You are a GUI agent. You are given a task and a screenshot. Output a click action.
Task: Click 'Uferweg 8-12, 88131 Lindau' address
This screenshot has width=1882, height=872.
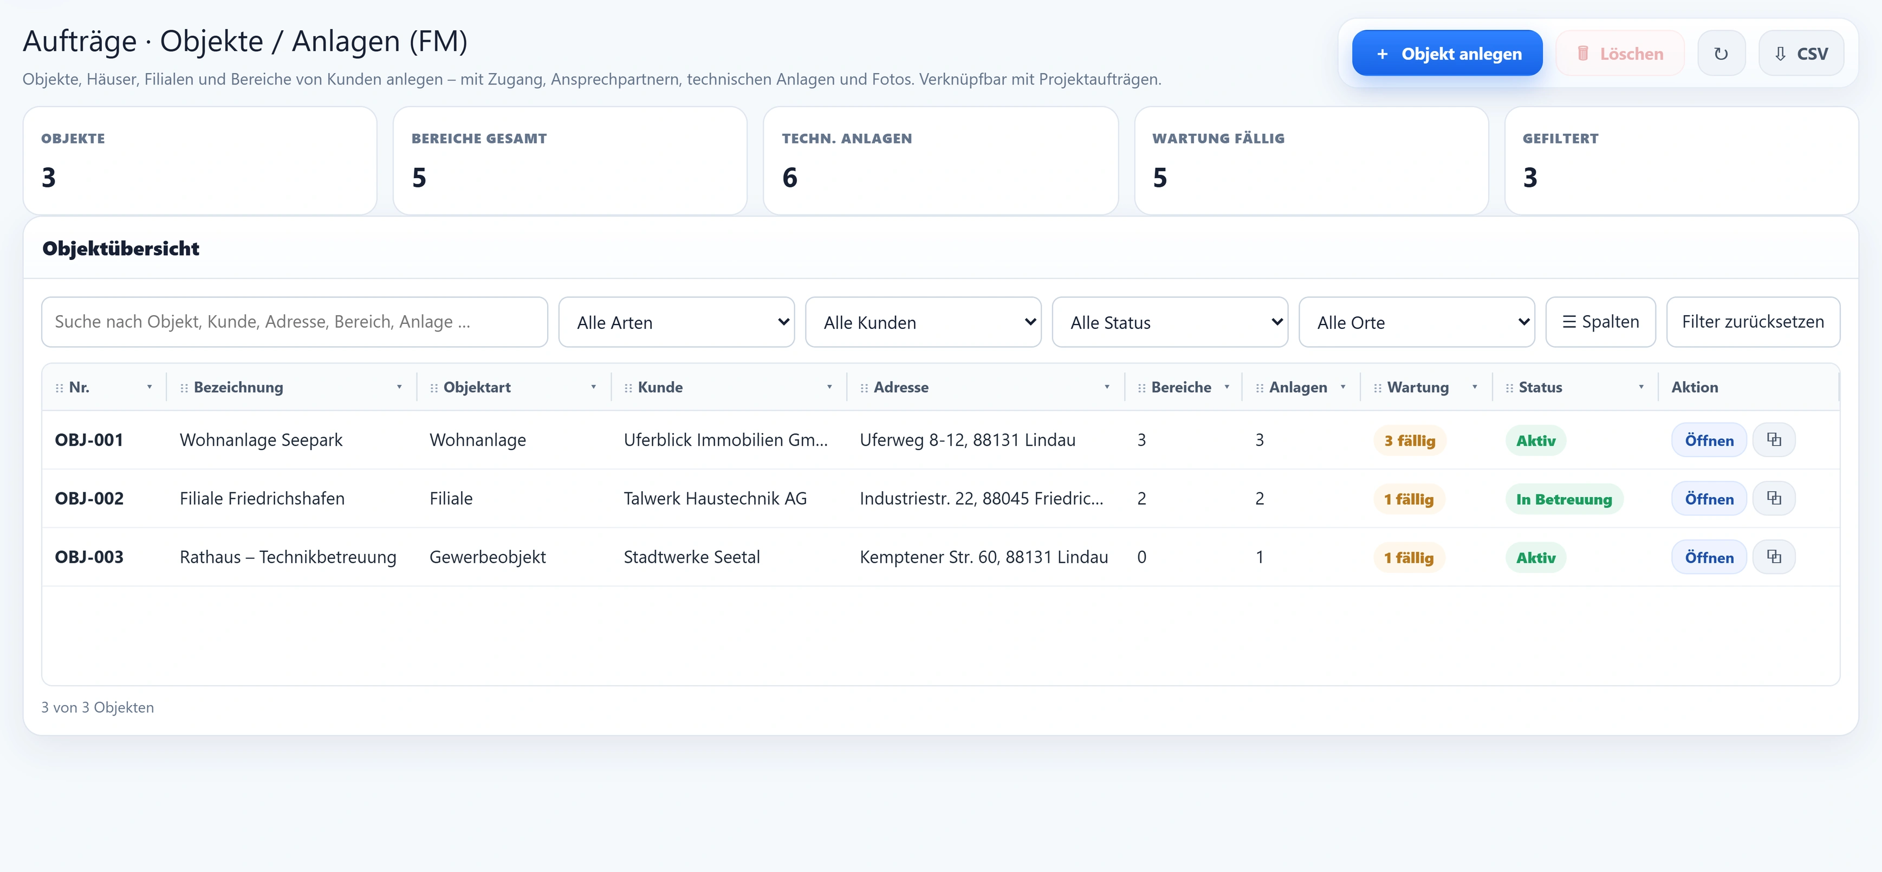tap(968, 440)
